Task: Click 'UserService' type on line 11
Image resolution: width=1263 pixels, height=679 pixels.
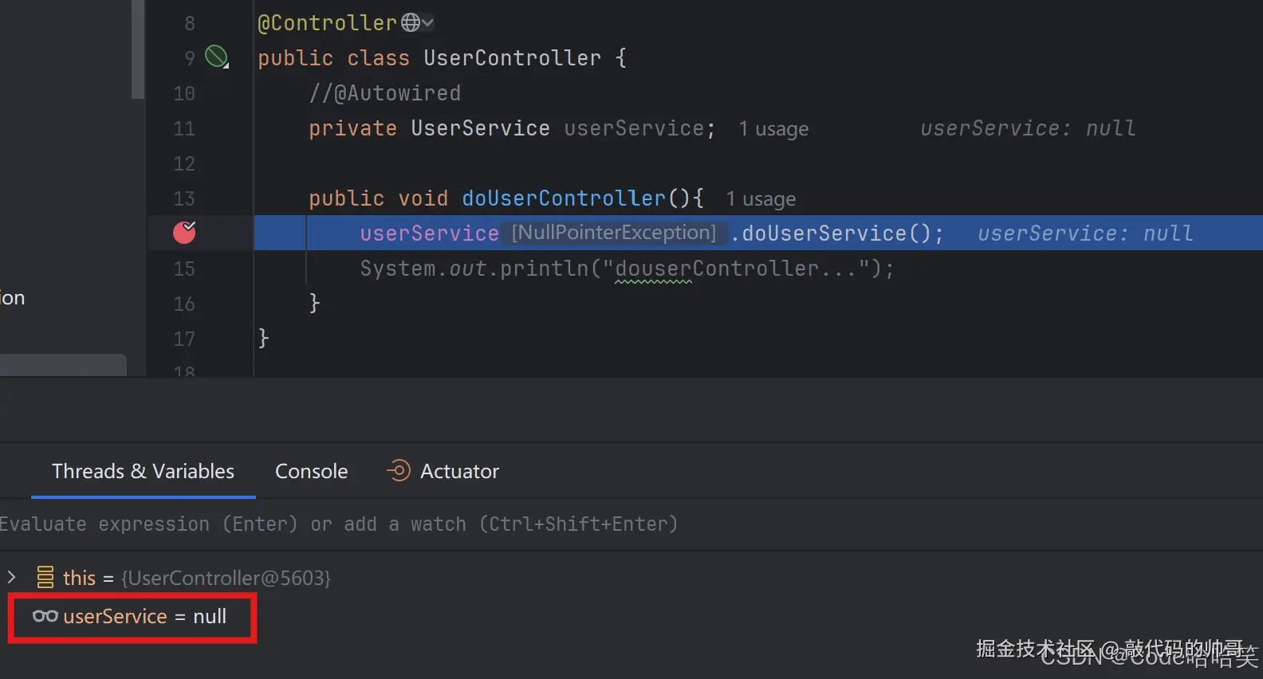Action: point(480,128)
